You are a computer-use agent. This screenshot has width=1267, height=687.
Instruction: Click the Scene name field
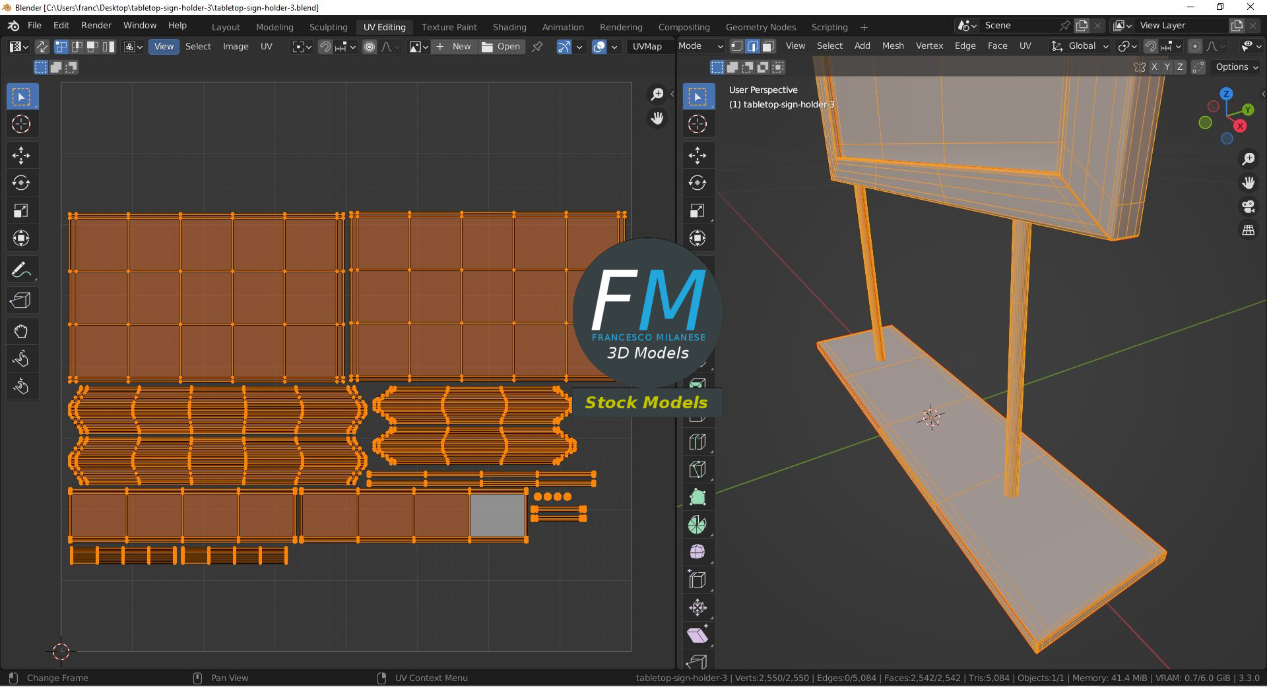[1020, 25]
